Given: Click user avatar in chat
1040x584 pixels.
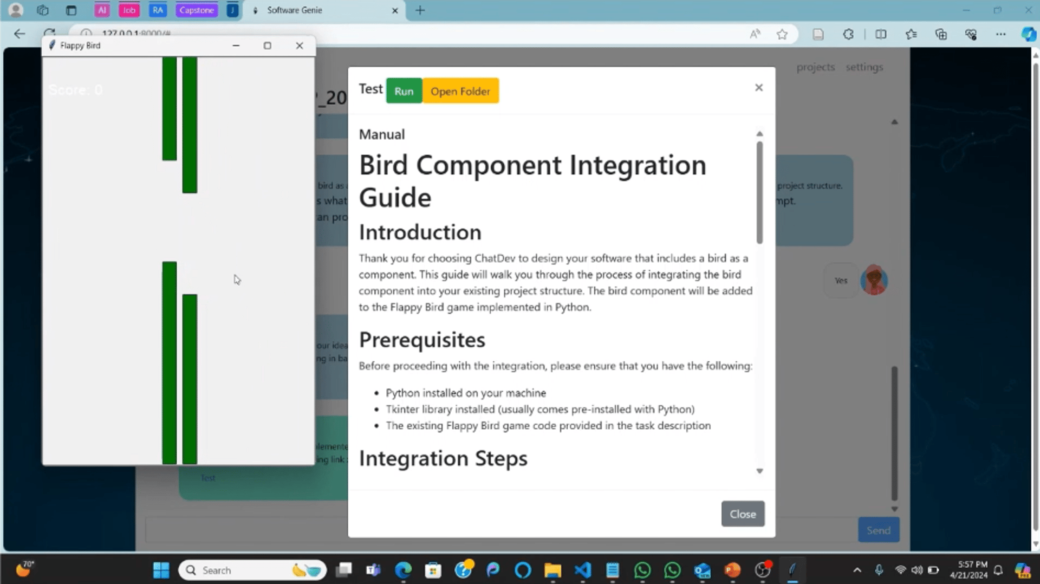Looking at the screenshot, I should click(874, 280).
